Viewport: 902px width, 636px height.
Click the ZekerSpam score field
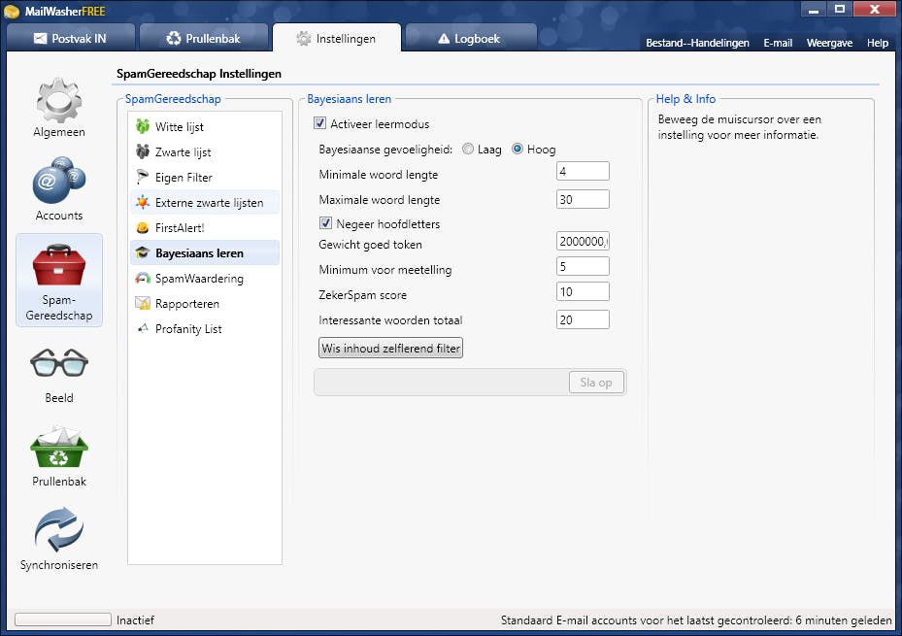click(583, 292)
